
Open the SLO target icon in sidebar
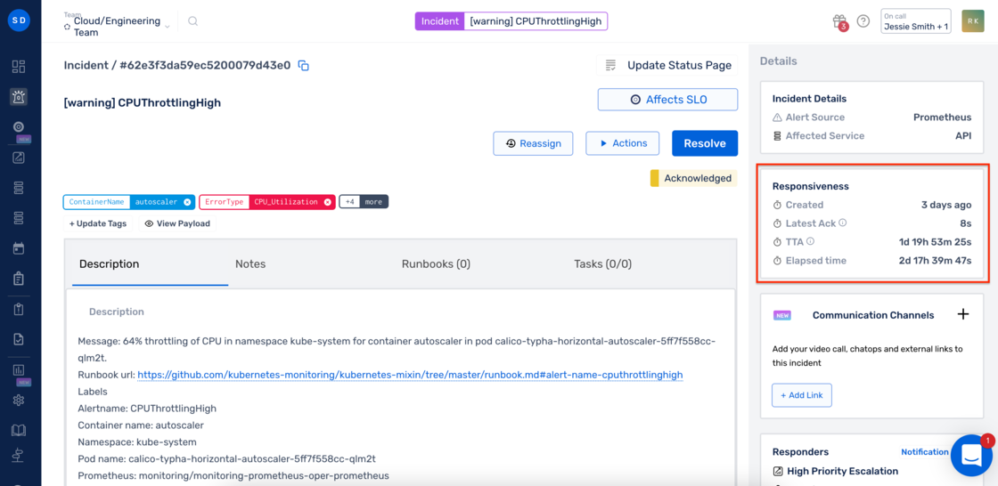click(19, 126)
